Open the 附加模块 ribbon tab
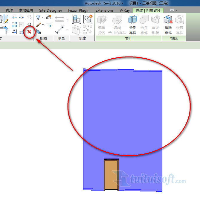This screenshot has height=201, width=200. pos(26,10)
